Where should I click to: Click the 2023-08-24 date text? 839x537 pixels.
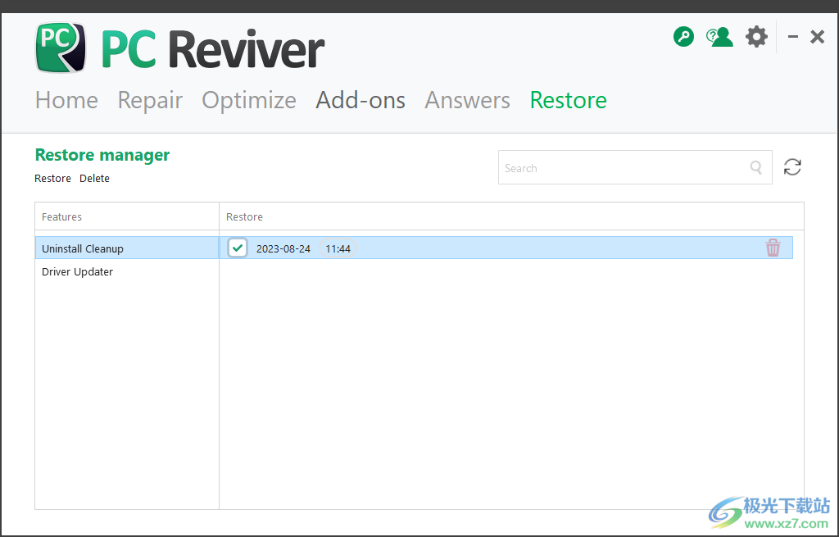point(283,248)
